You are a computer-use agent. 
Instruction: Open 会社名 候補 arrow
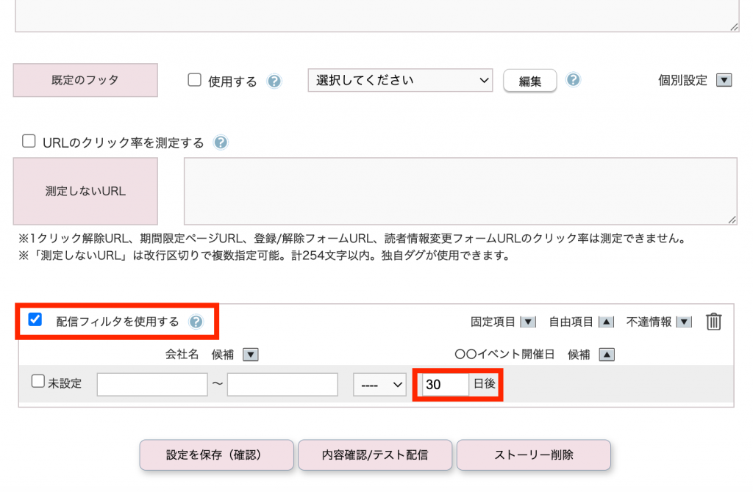(x=251, y=355)
